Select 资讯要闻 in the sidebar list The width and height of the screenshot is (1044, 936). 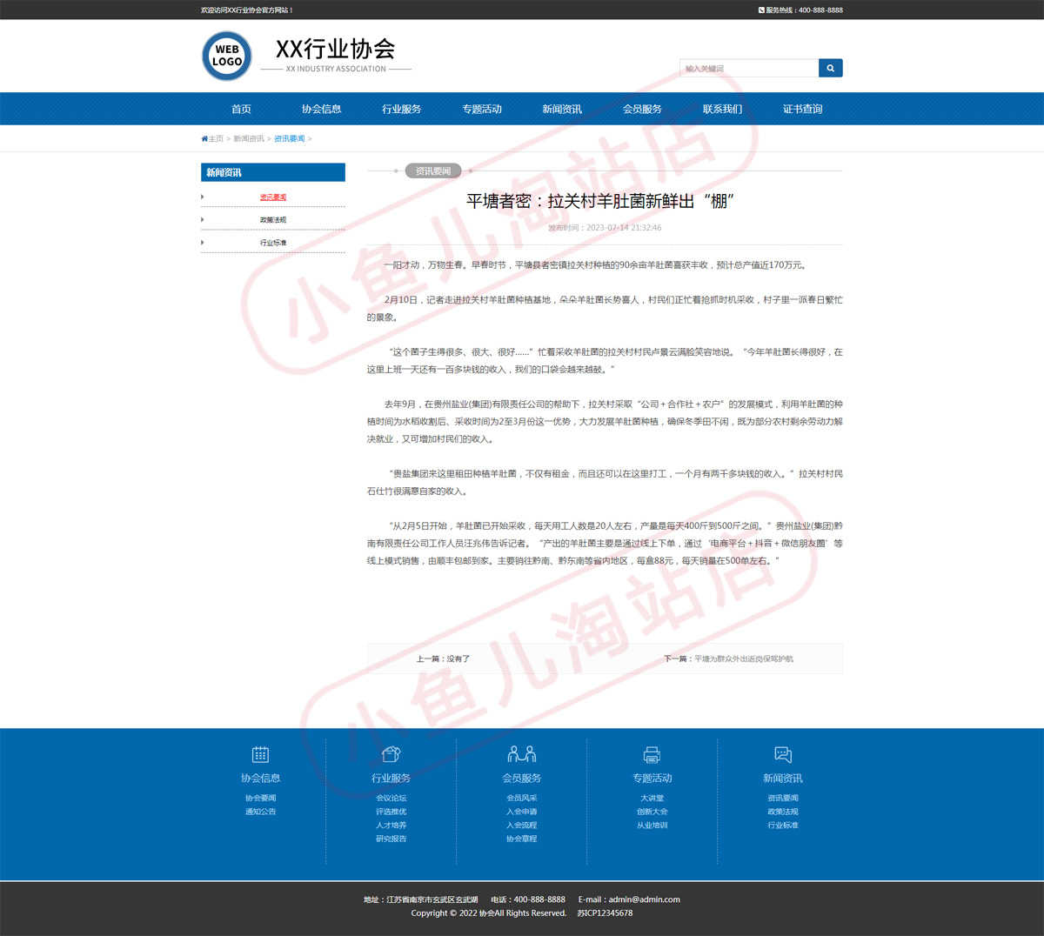point(273,197)
